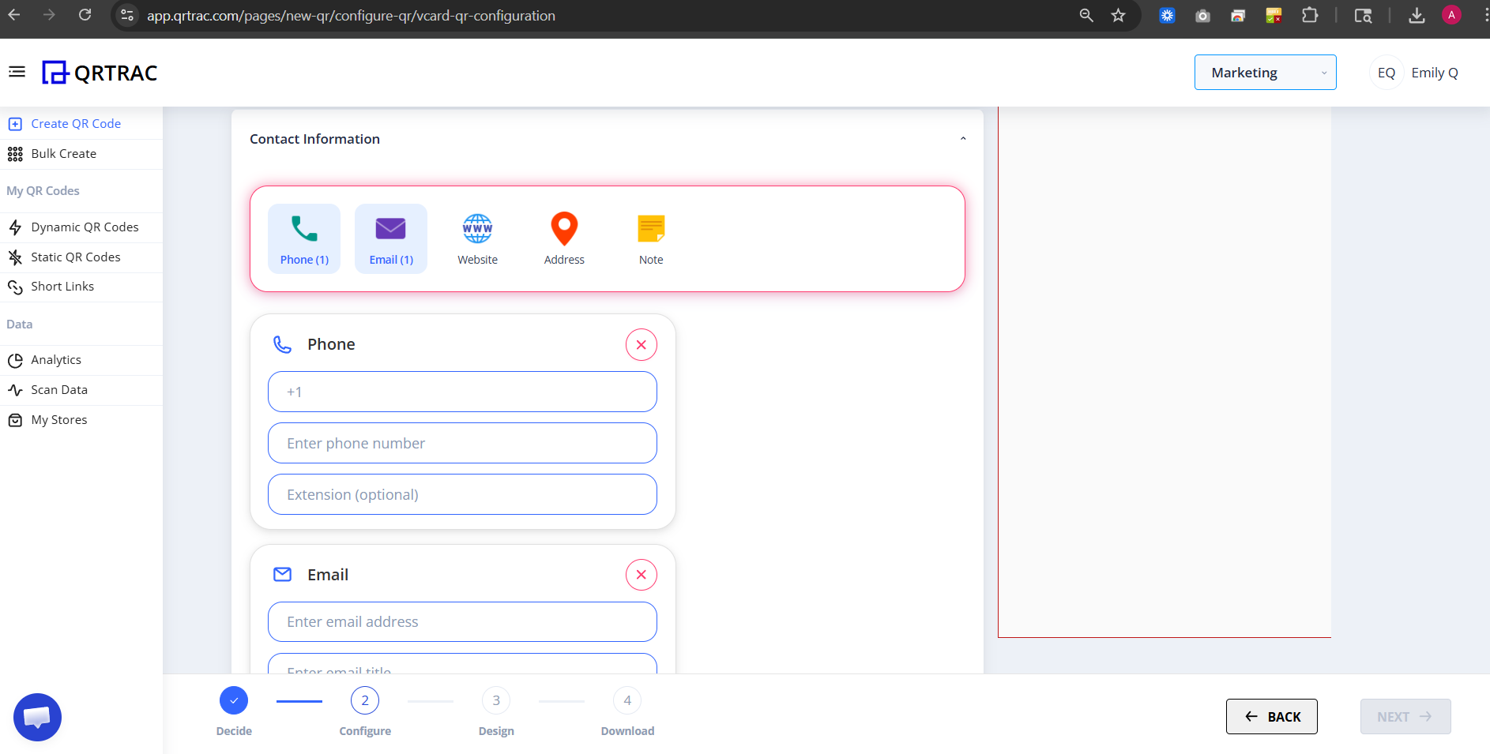Open Analytics in the sidebar

(x=55, y=359)
